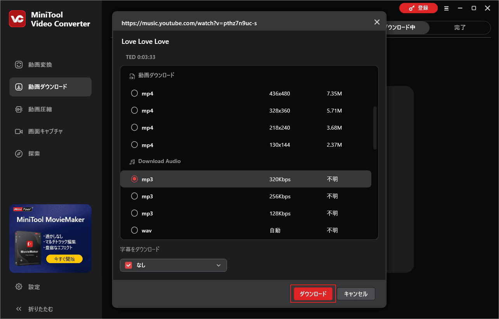This screenshot has width=499, height=319.
Task: Select mp4 130x144 radio button
Action: 135,145
